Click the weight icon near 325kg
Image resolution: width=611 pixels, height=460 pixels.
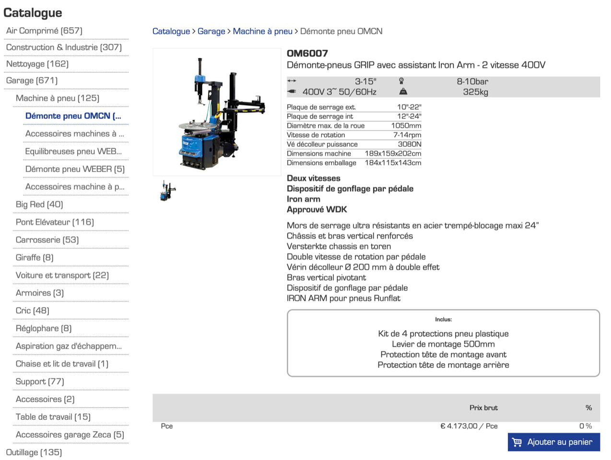pos(403,91)
